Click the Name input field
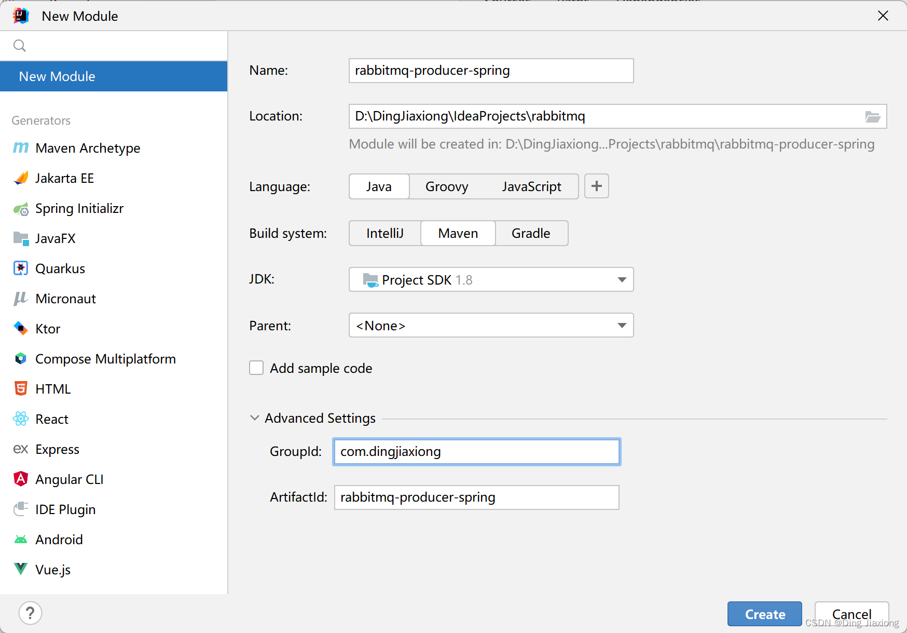907x633 pixels. coord(491,71)
